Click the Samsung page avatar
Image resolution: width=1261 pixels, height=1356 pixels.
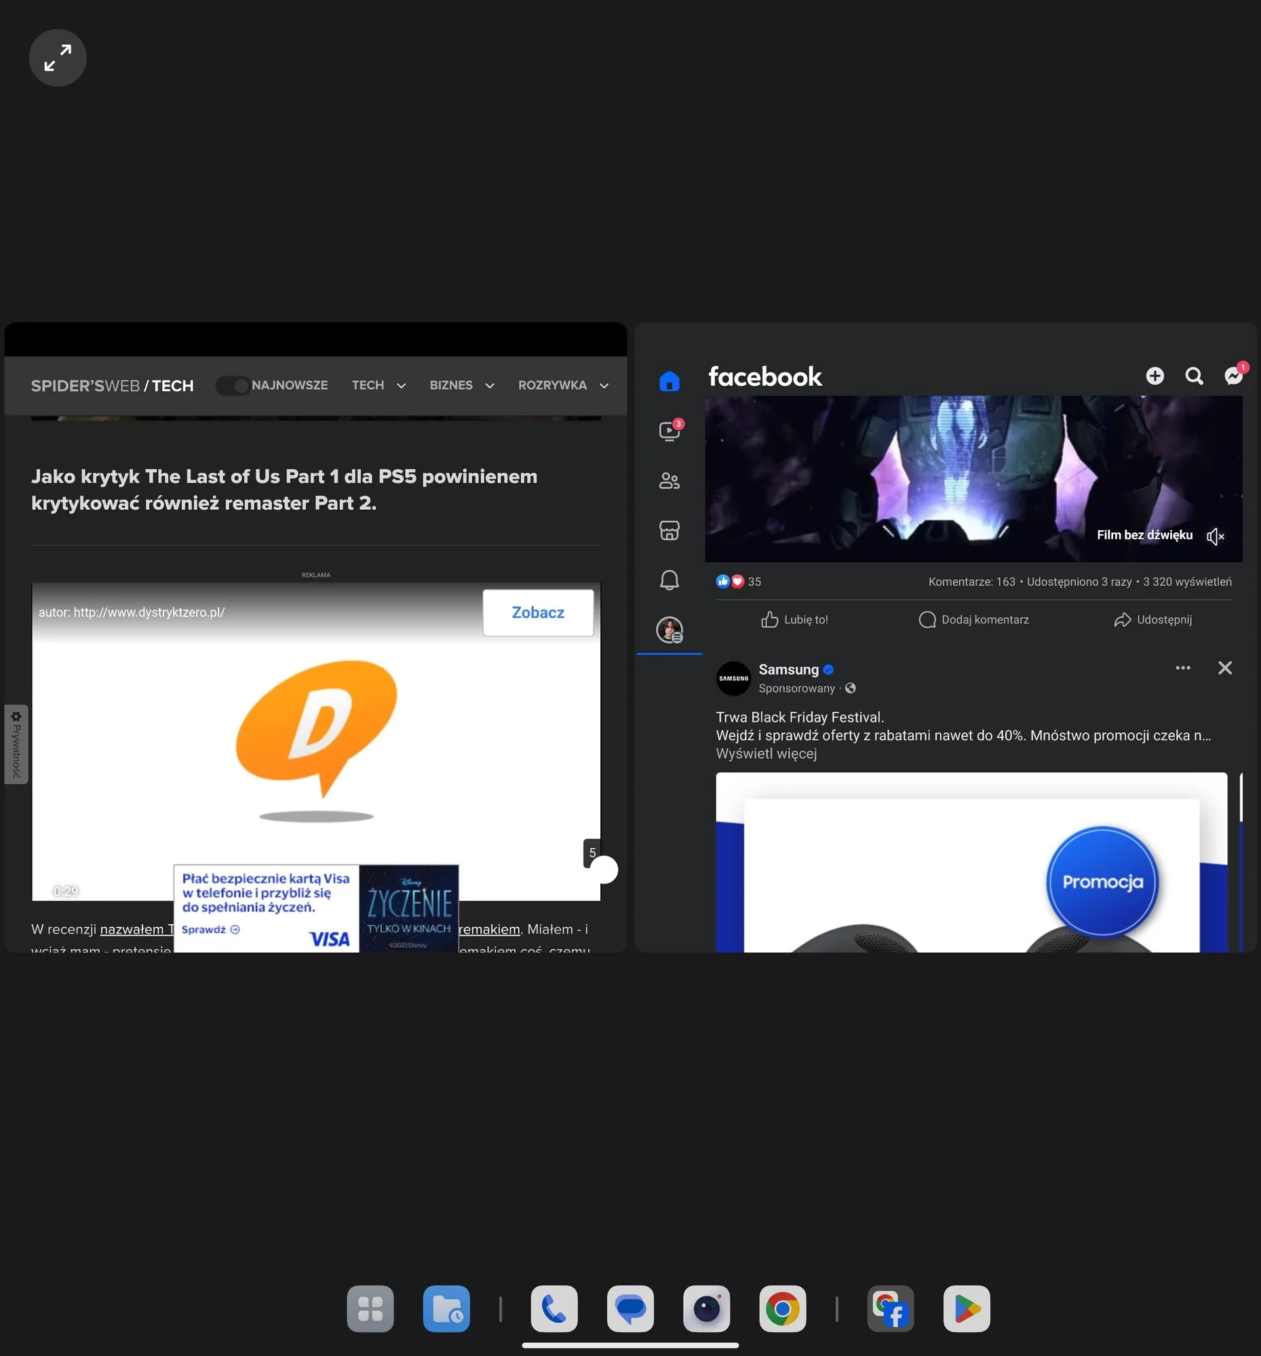pyautogui.click(x=733, y=678)
